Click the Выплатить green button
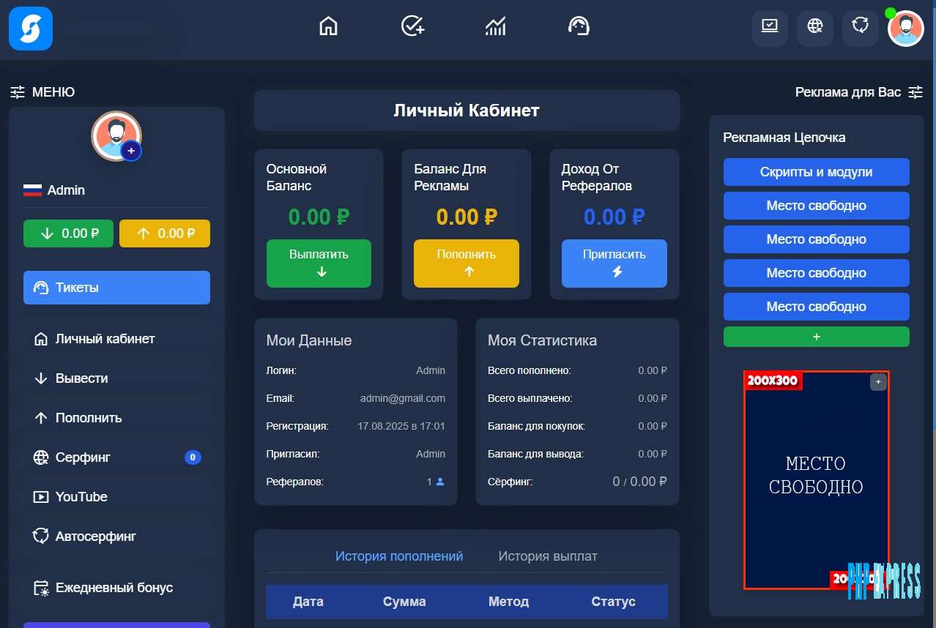Image resolution: width=936 pixels, height=628 pixels. [319, 263]
